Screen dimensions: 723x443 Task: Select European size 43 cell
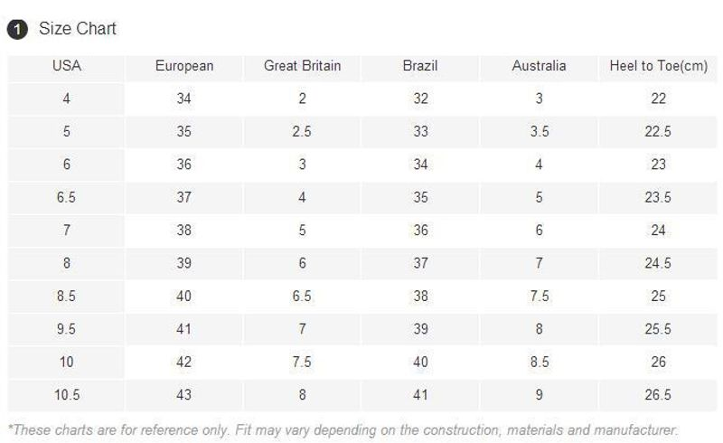(184, 395)
